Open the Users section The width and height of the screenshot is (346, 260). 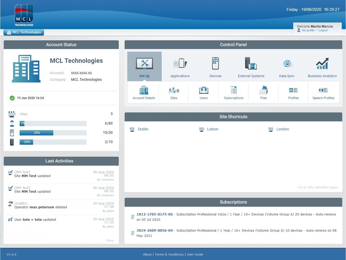click(204, 92)
